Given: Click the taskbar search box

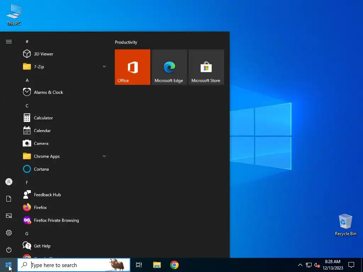Looking at the screenshot, I should click(x=74, y=265).
